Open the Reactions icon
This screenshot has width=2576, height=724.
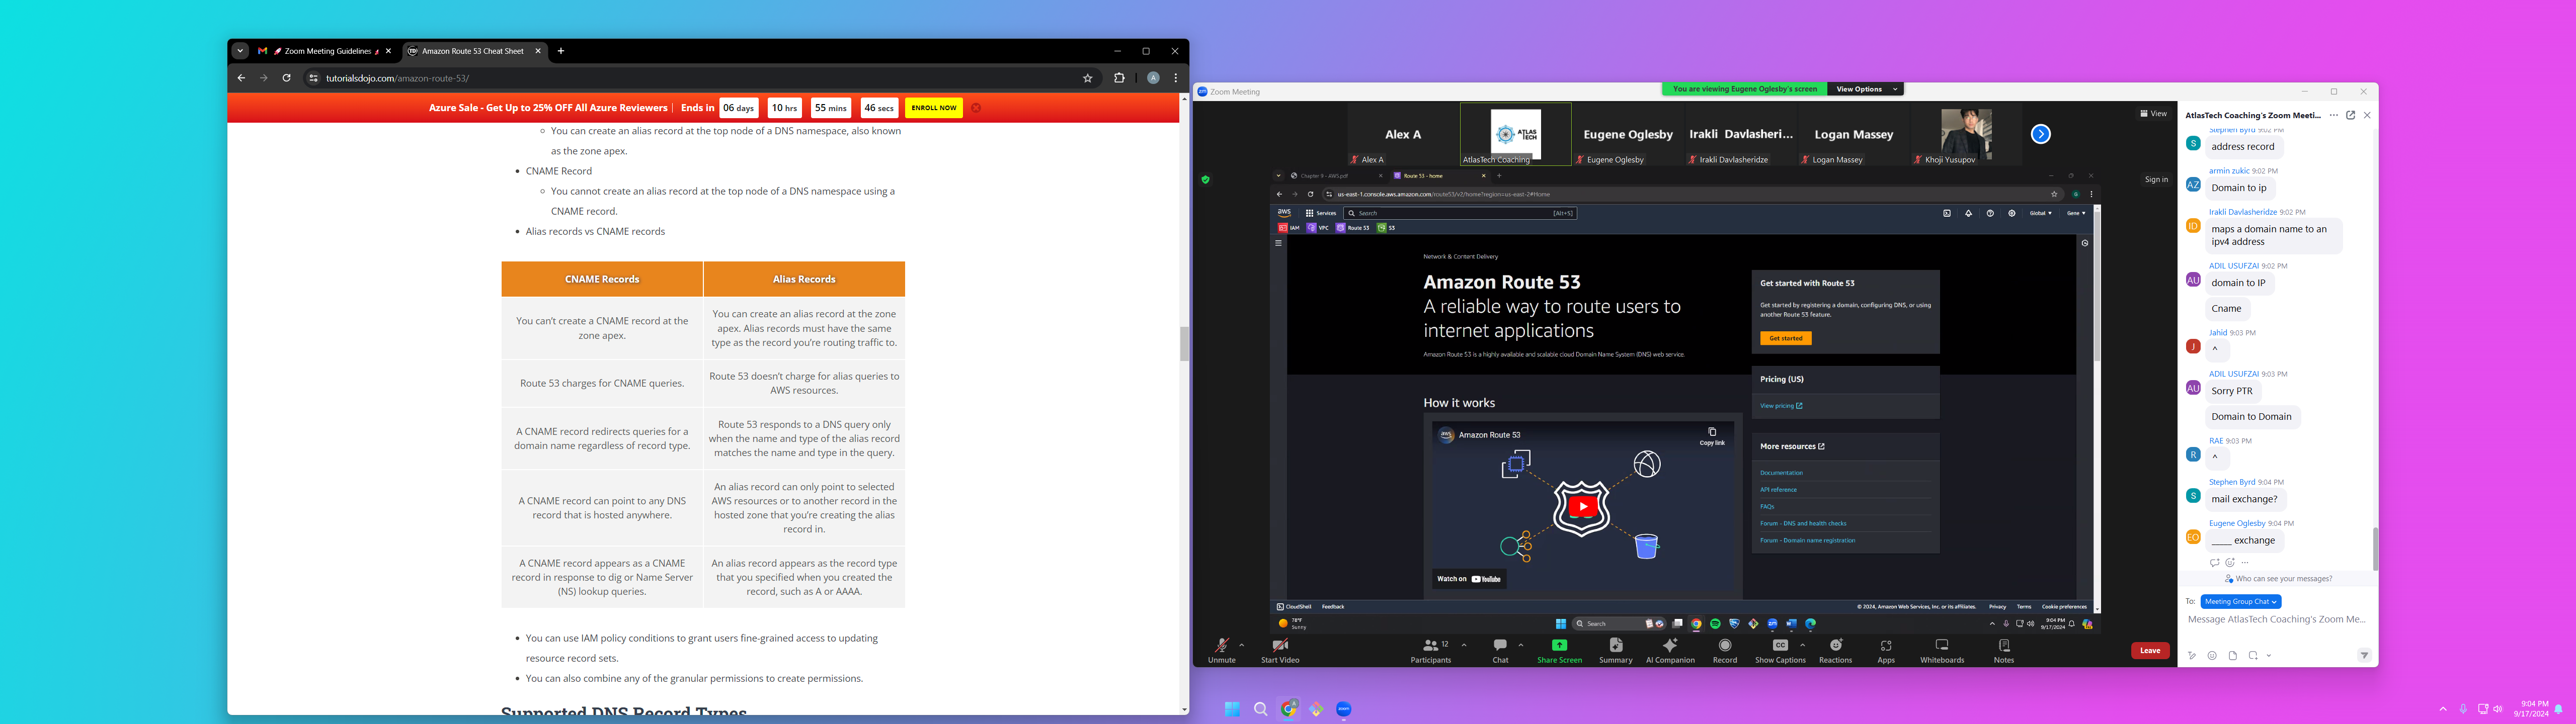(1835, 646)
